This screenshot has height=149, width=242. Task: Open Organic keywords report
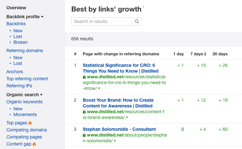tap(24, 102)
